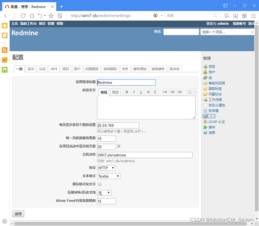Viewport: 259px width, 226px height.
Task: Click the Atom Feed limit field
Action: pyautogui.click(x=106, y=201)
